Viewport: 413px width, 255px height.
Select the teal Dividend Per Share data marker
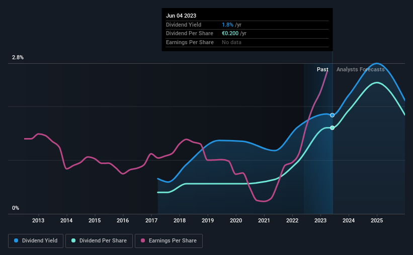tap(333, 128)
